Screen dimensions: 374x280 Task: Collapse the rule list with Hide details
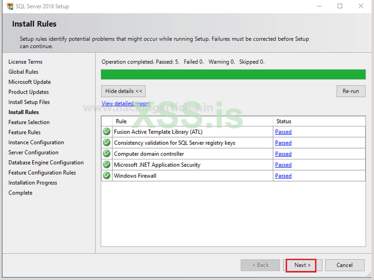pos(123,91)
